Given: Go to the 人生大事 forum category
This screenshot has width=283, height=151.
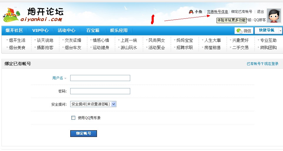Looking at the screenshot, I should click(212, 40).
